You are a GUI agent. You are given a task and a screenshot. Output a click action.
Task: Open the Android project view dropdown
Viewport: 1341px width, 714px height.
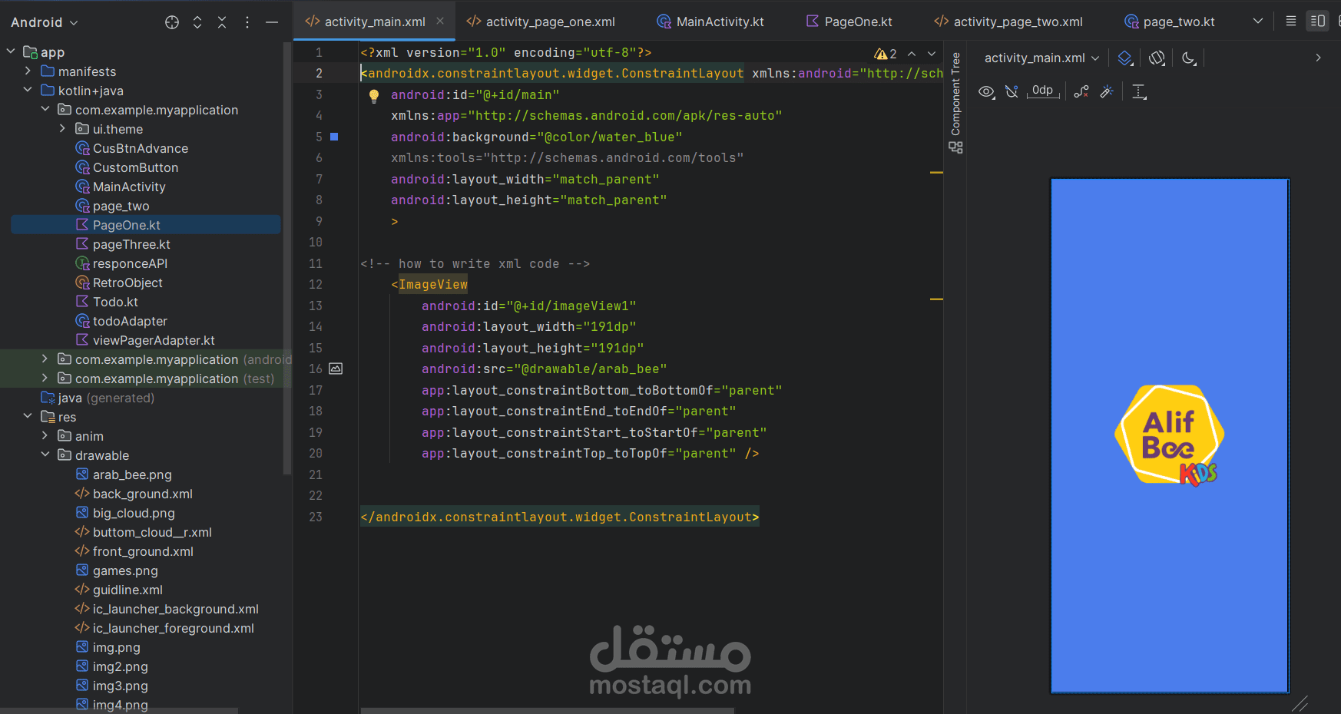tap(45, 22)
